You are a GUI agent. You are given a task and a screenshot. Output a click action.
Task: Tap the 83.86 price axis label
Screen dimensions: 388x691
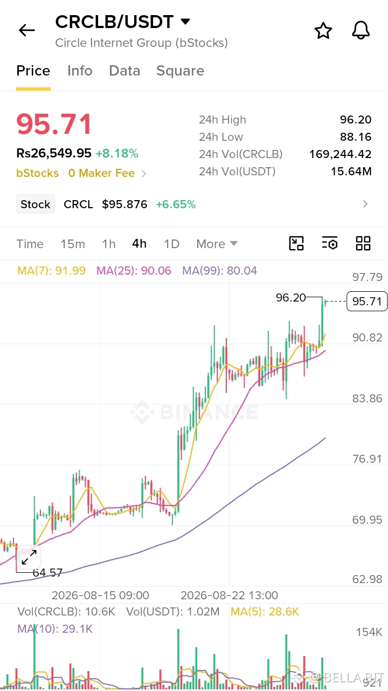367,399
